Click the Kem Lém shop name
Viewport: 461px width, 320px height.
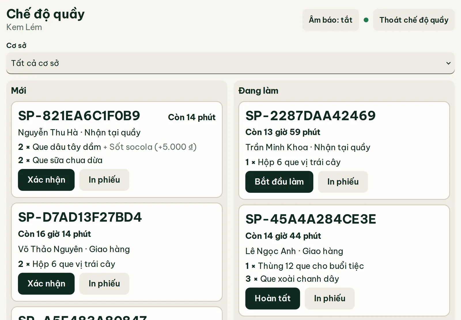tap(24, 27)
